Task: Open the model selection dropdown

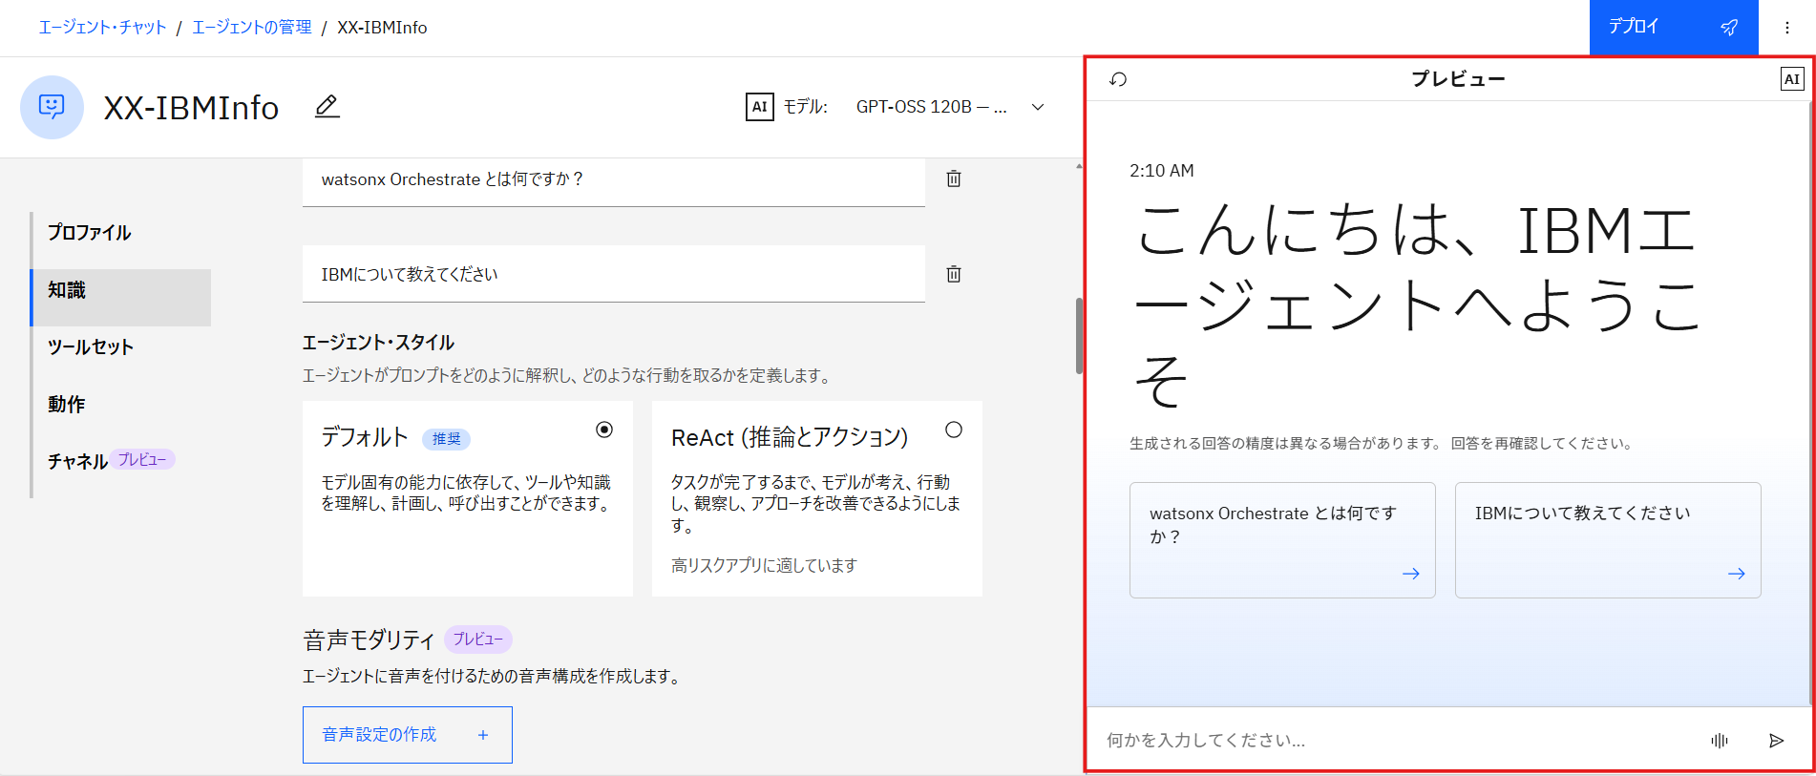Action: 1037,107
